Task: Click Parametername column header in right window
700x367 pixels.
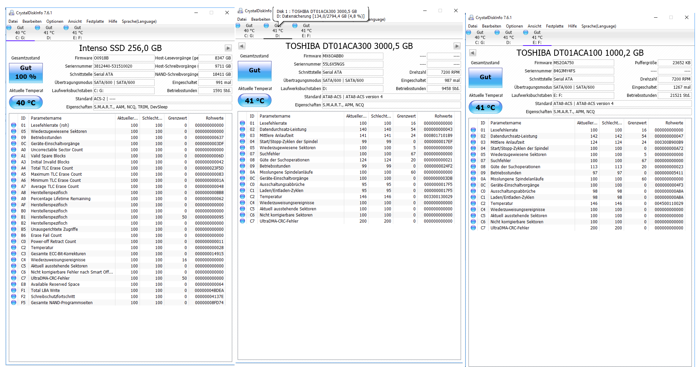Action: (x=506, y=123)
